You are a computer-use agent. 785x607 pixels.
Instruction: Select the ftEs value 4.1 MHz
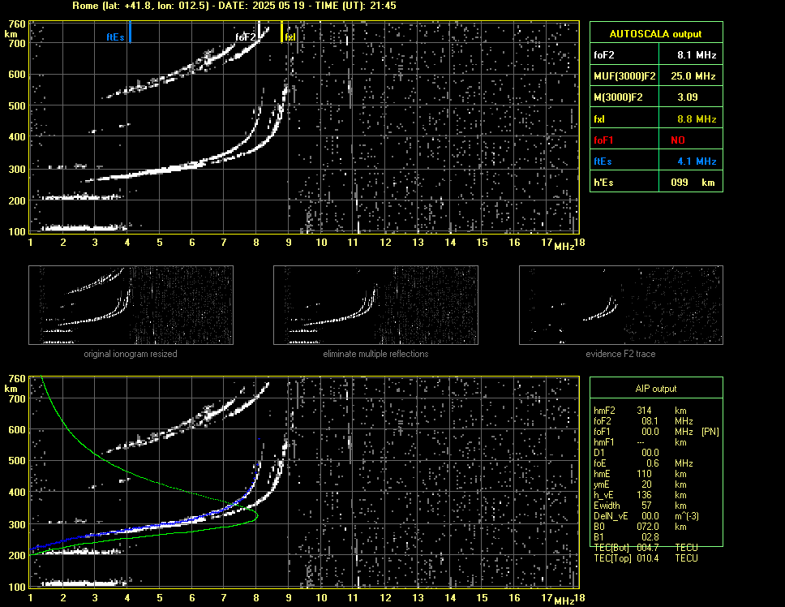tap(697, 161)
